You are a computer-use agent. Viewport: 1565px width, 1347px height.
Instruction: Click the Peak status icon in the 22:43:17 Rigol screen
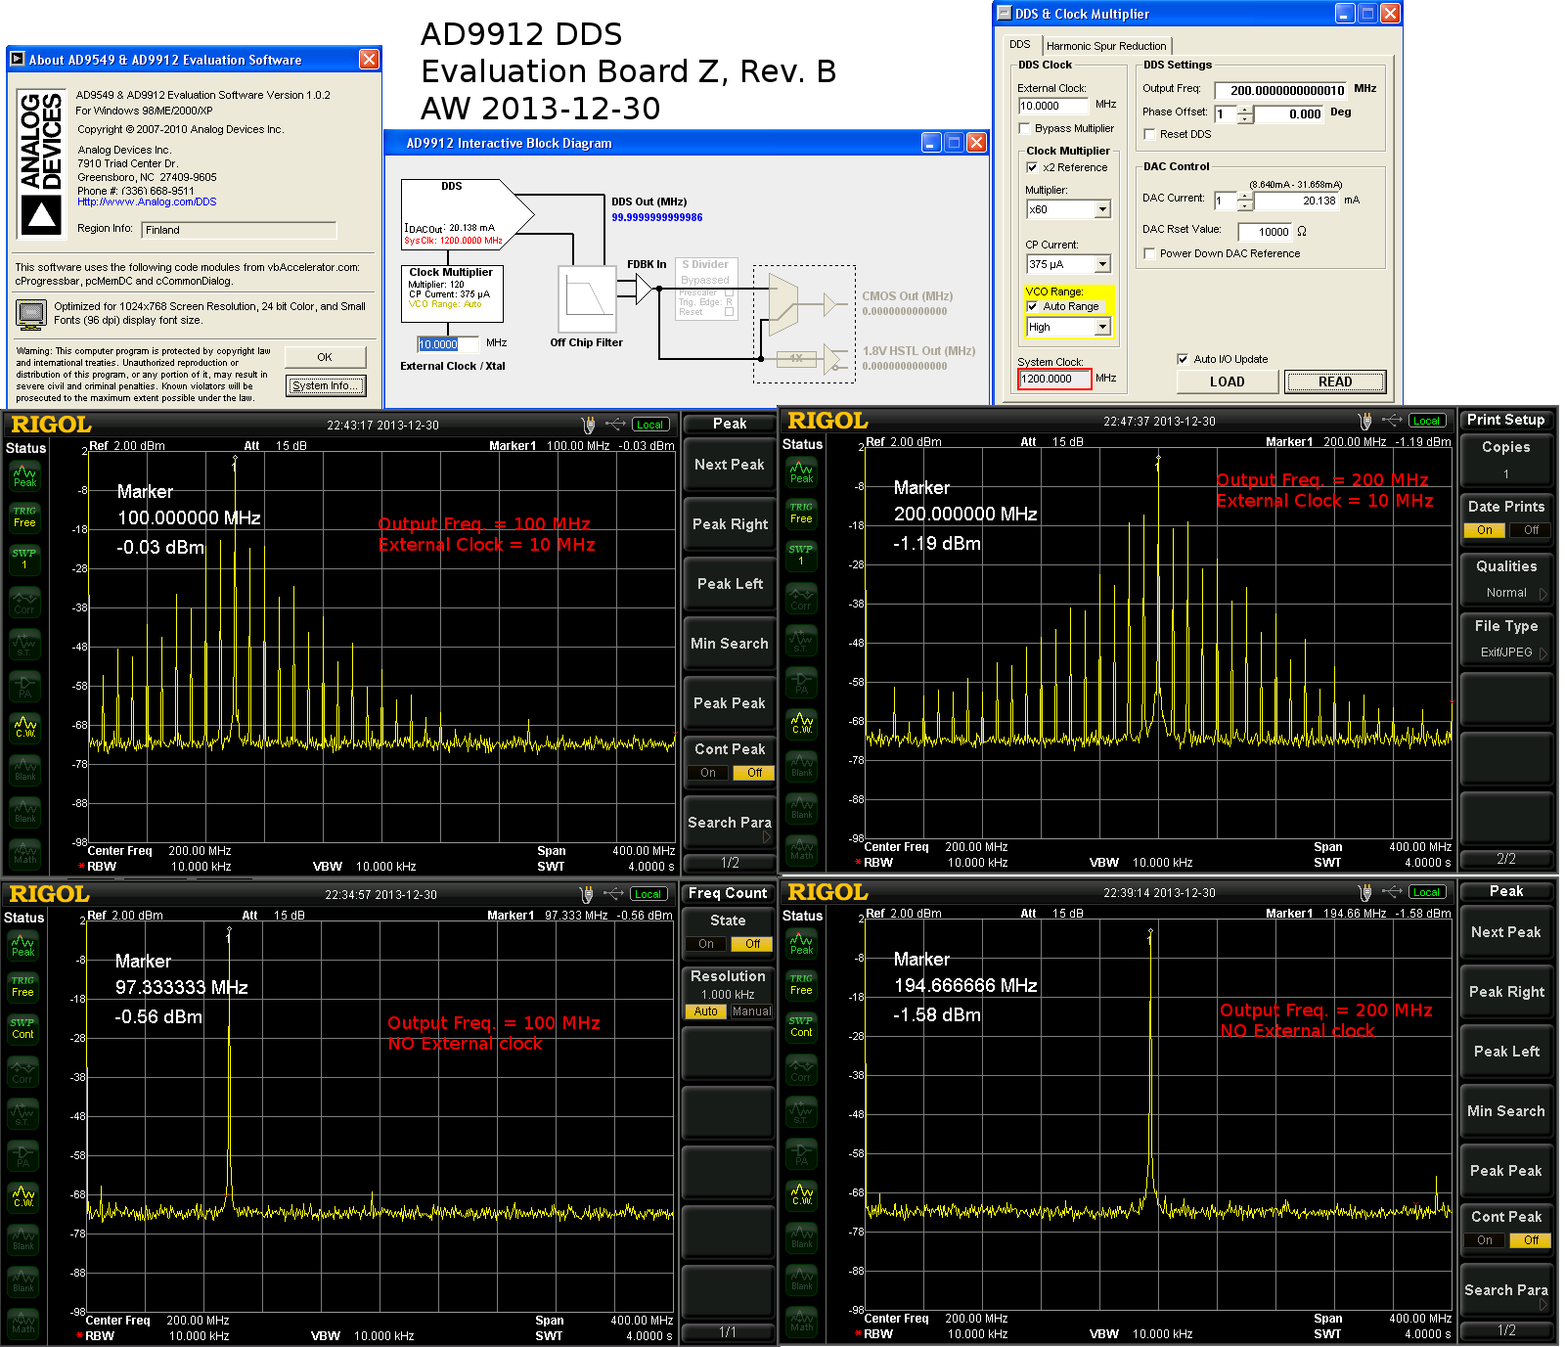24,476
